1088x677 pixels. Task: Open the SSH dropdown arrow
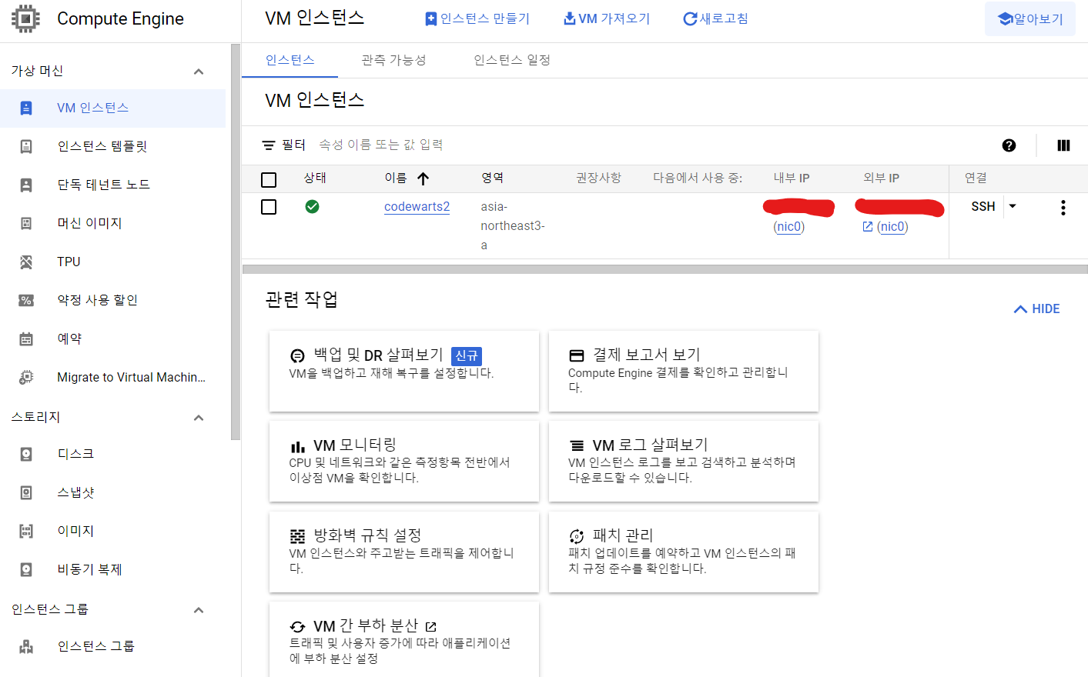pyautogui.click(x=1013, y=206)
